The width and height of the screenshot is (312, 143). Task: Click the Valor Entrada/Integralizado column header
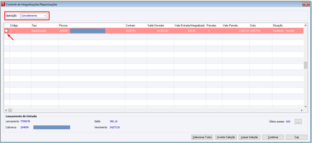[190, 26]
